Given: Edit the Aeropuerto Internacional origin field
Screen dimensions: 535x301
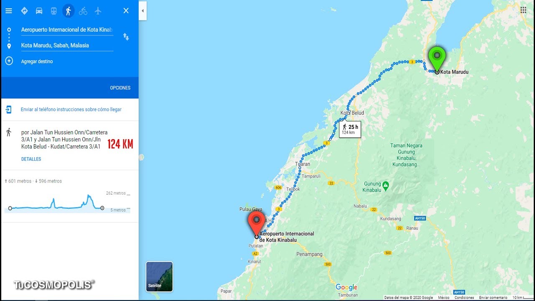Looking at the screenshot, I should (67, 30).
